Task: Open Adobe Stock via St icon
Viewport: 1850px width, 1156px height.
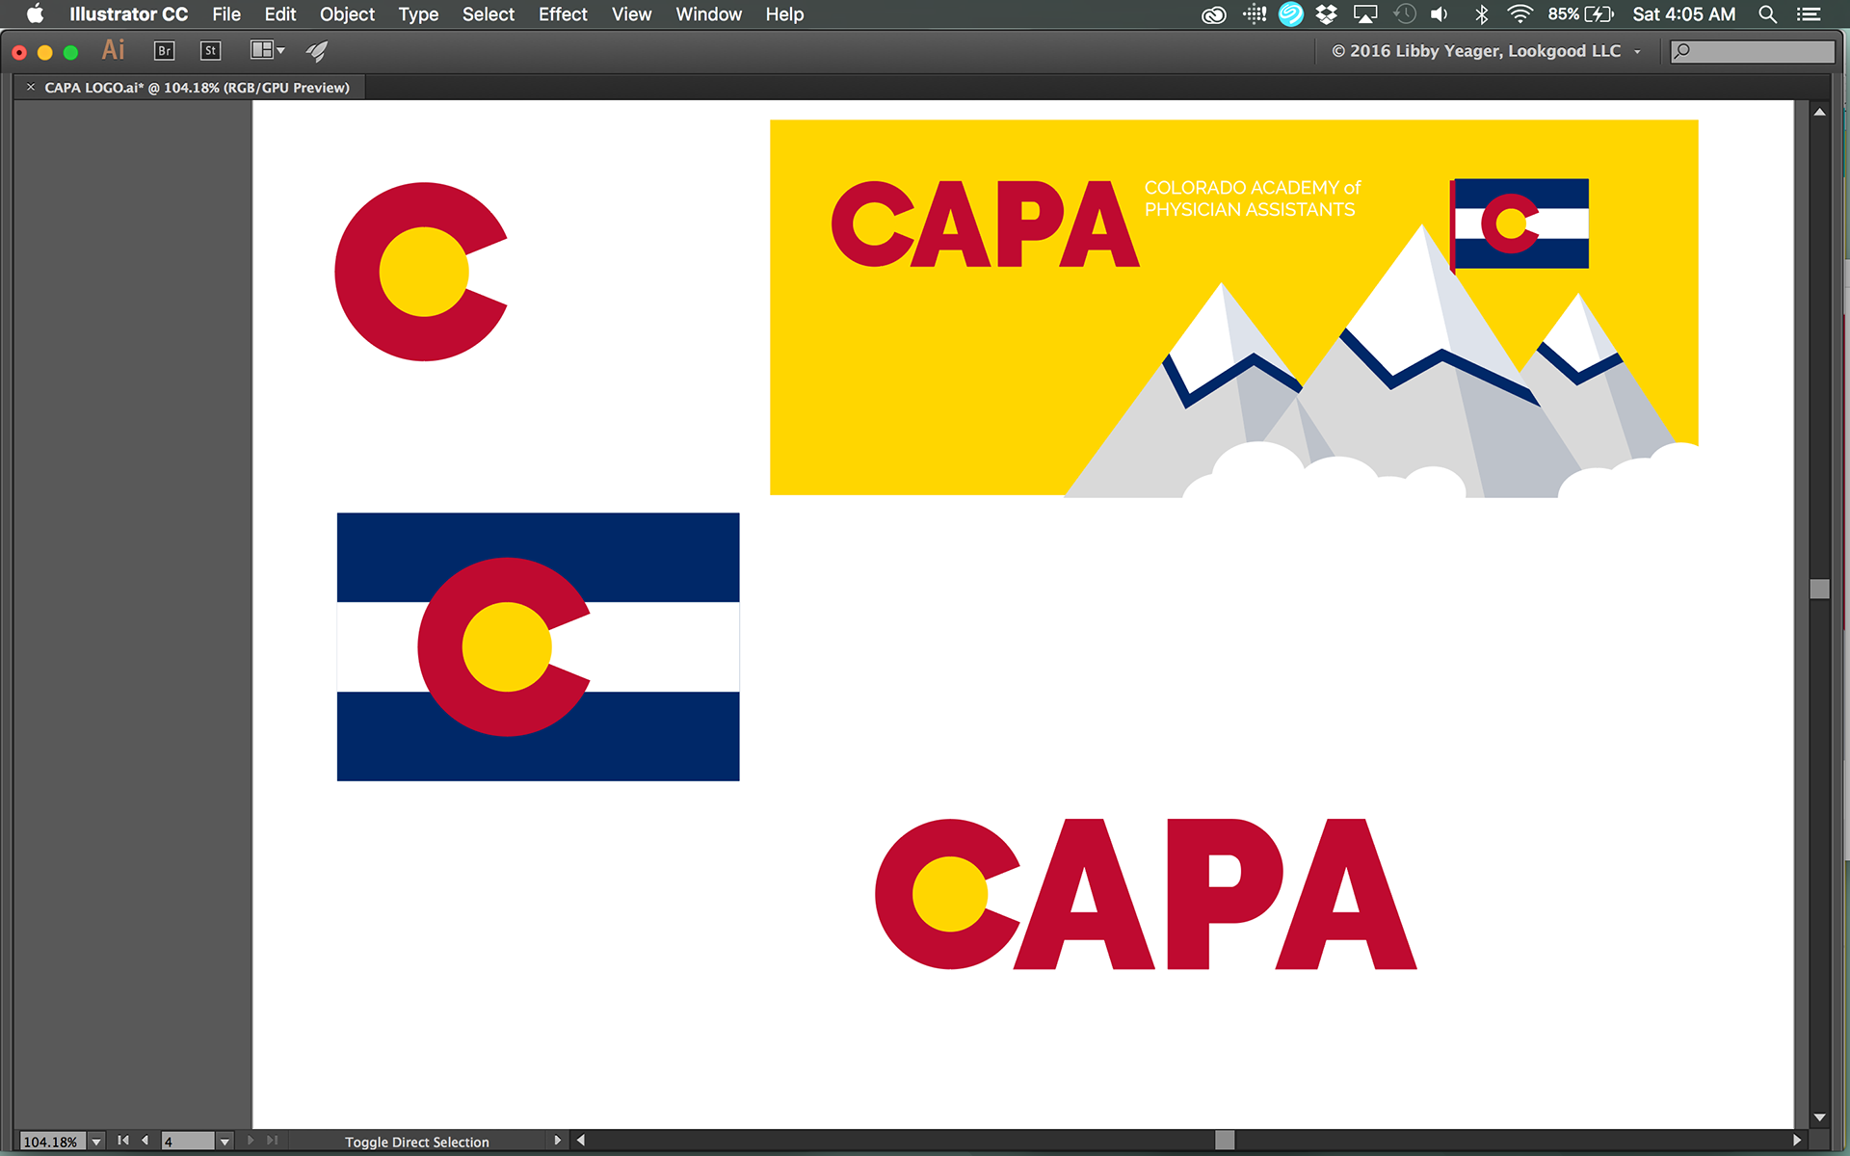Action: click(210, 51)
